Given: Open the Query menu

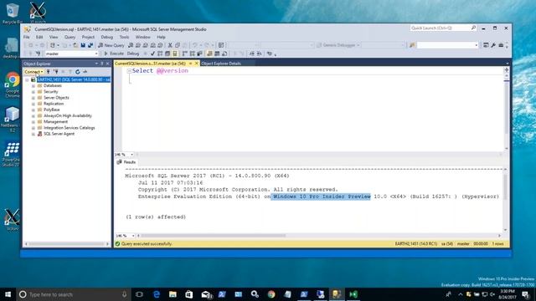Looking at the screenshot, I should 70,37.
